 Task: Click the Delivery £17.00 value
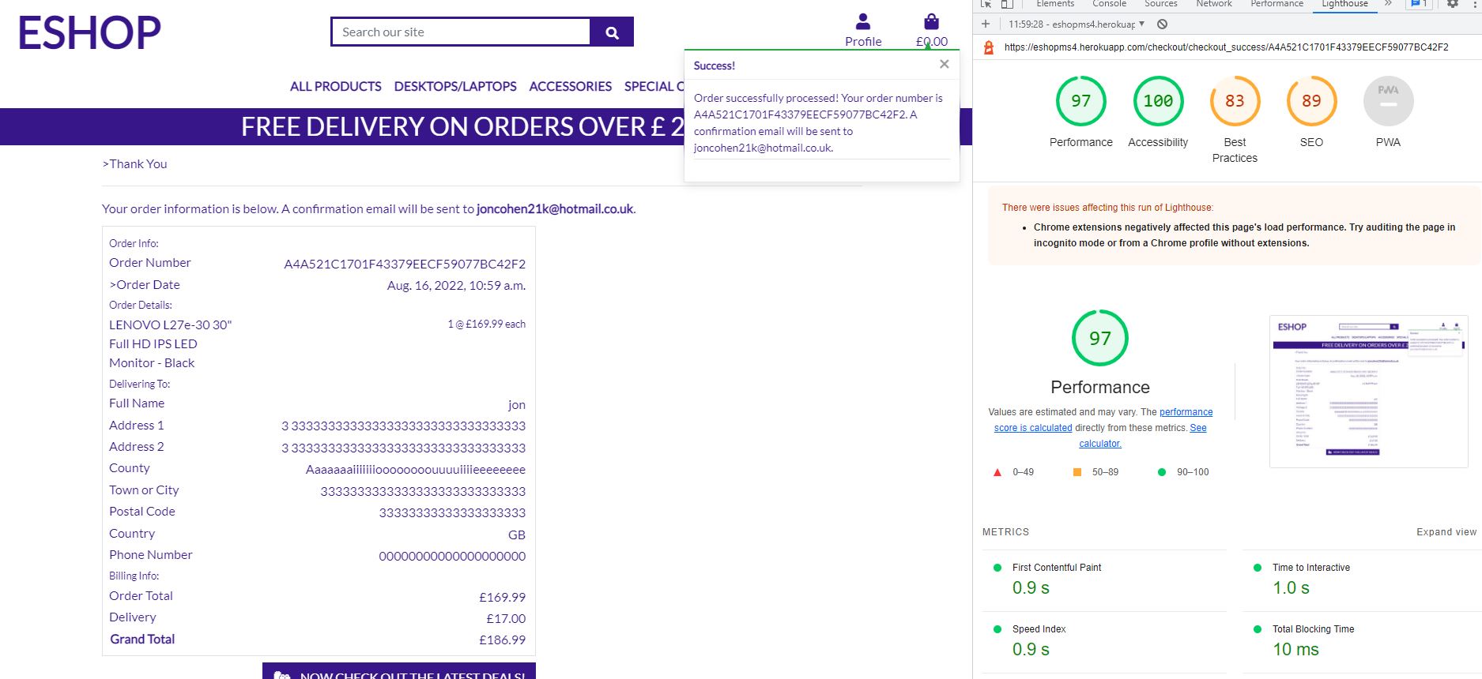(506, 619)
